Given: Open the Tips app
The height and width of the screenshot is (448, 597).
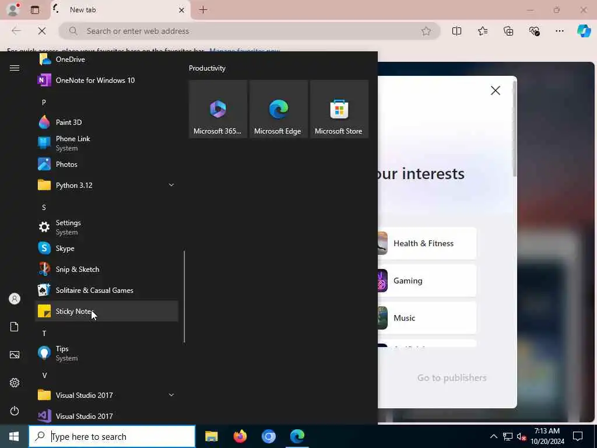Looking at the screenshot, I should [107, 353].
